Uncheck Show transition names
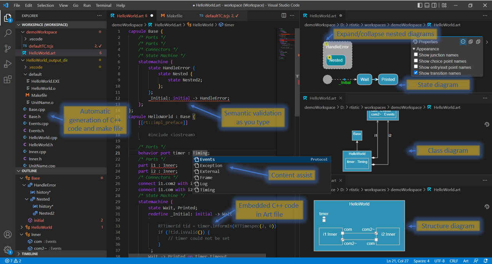This screenshot has width=492, height=264. pos(416,73)
